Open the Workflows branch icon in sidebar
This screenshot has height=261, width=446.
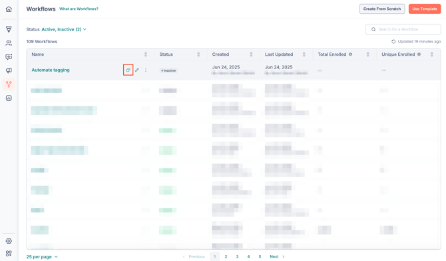coord(9,84)
